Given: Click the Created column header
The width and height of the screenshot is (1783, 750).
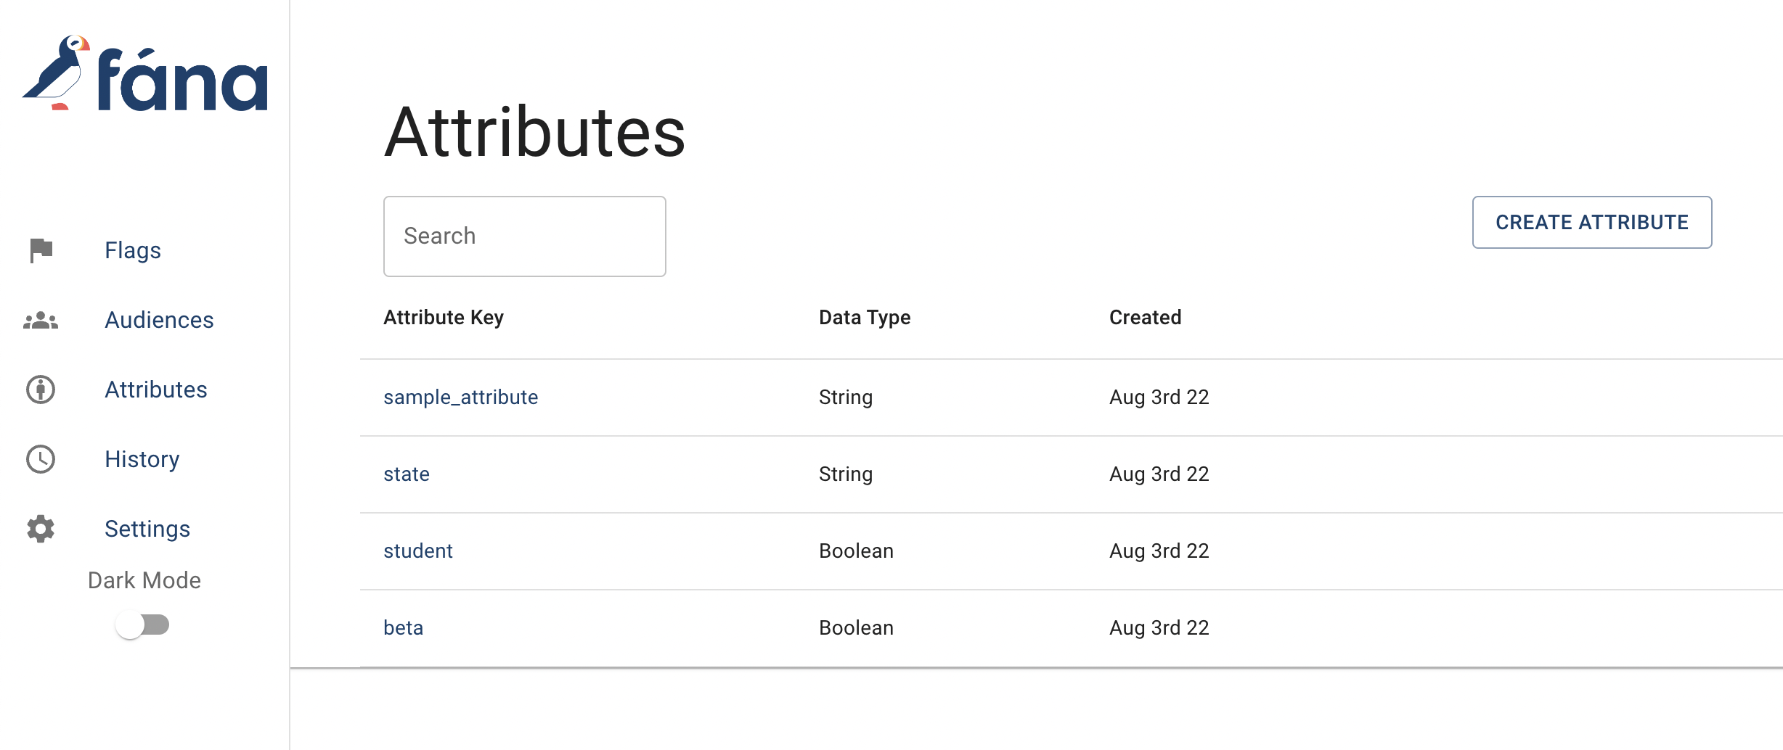Looking at the screenshot, I should pyautogui.click(x=1146, y=318).
